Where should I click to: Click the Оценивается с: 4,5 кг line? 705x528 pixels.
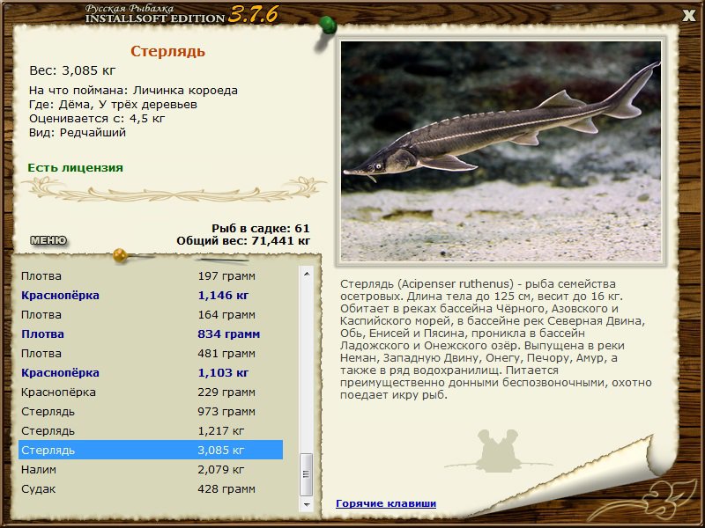click(x=97, y=119)
